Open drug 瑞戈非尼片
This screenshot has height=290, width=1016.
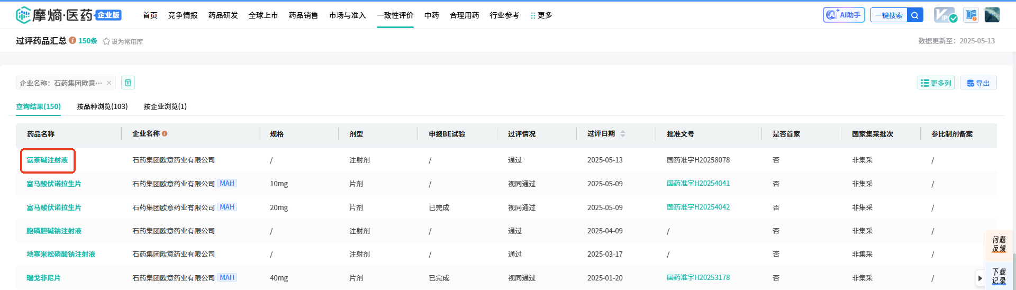(x=44, y=278)
